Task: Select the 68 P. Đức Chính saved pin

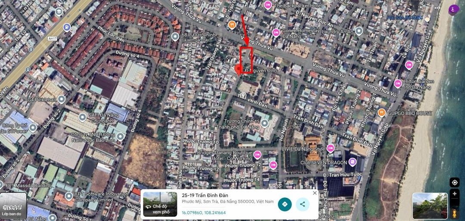Action: (175, 36)
